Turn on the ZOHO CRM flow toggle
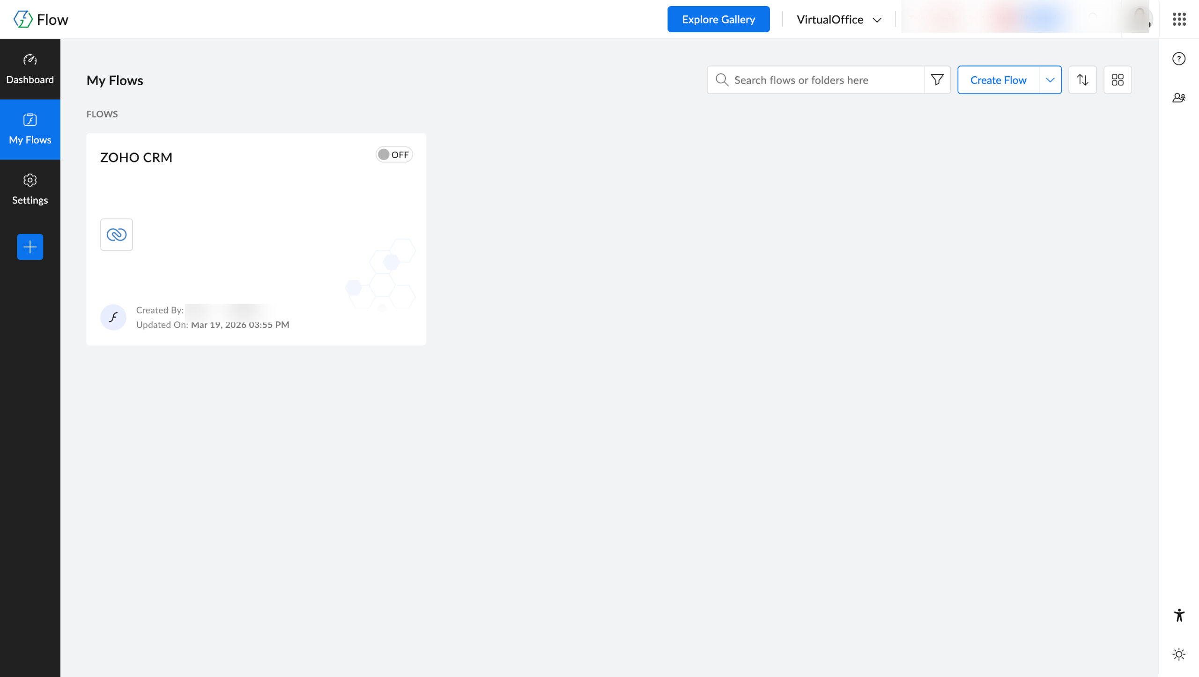1199x677 pixels. (x=394, y=155)
